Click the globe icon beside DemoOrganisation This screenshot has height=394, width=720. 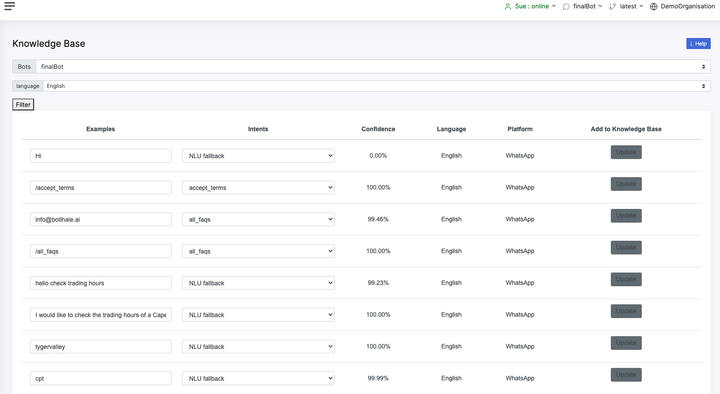654,7
